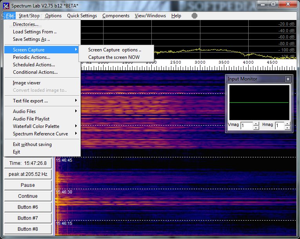Open Conditional Actions...
The height and width of the screenshot is (239, 300).
(42, 72)
